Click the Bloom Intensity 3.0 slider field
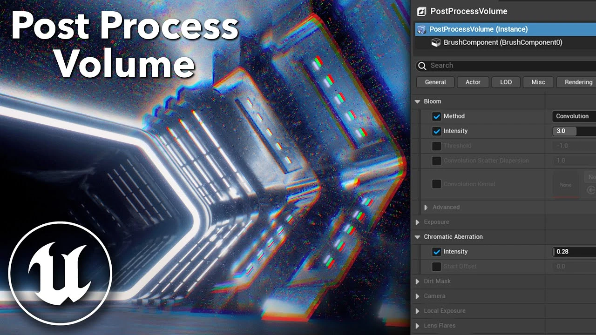Viewport: 596px width, 335px height. tap(574, 131)
